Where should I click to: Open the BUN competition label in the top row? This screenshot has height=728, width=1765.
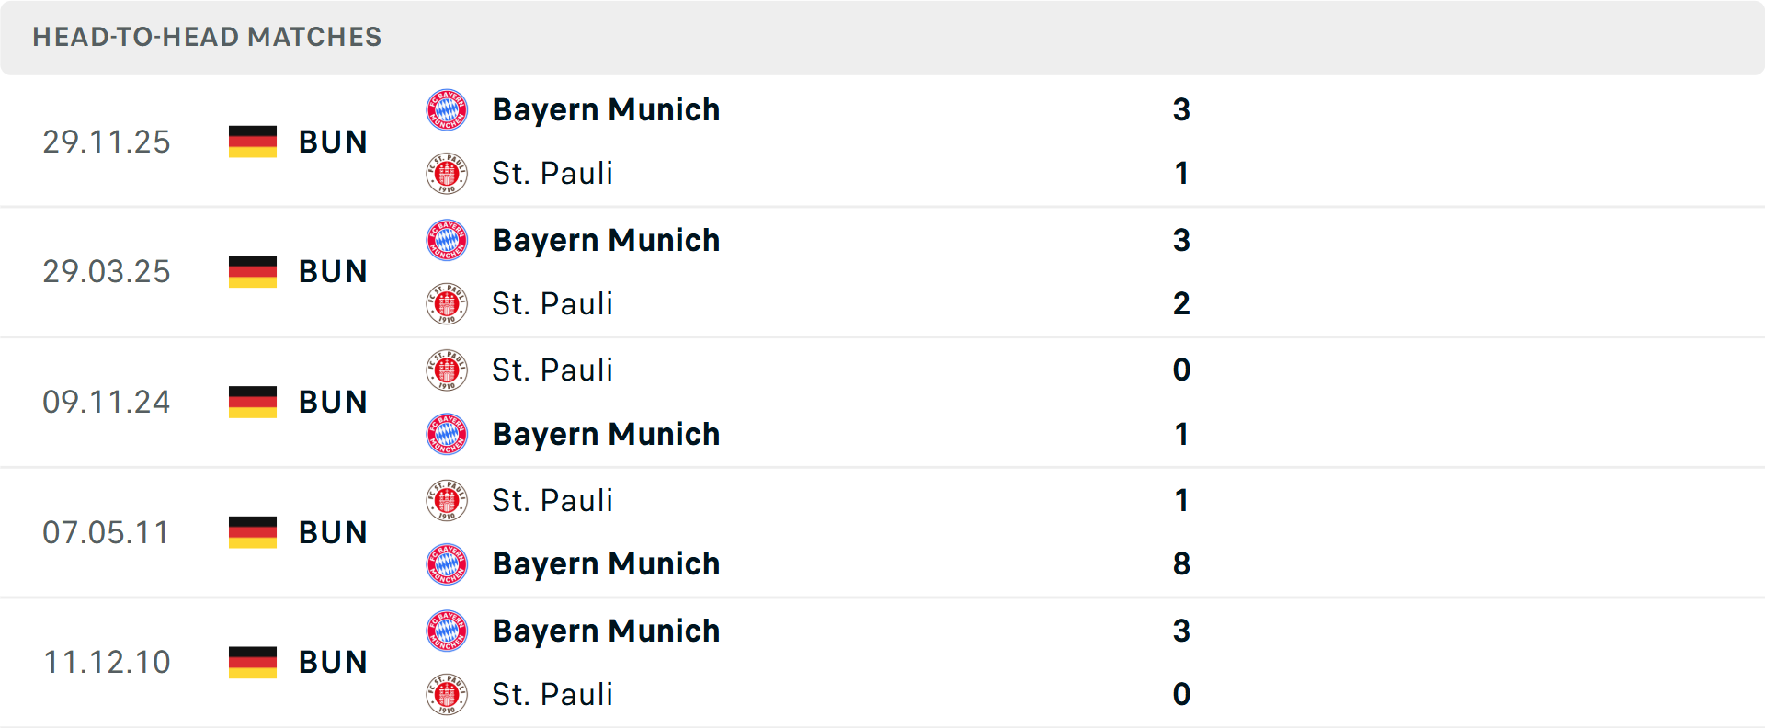click(x=333, y=142)
